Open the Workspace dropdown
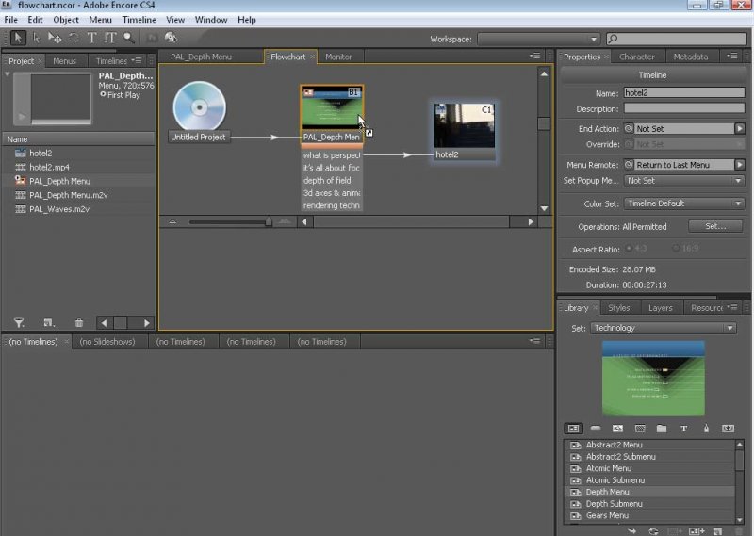Screen dimensions: 754x536 tap(538, 39)
